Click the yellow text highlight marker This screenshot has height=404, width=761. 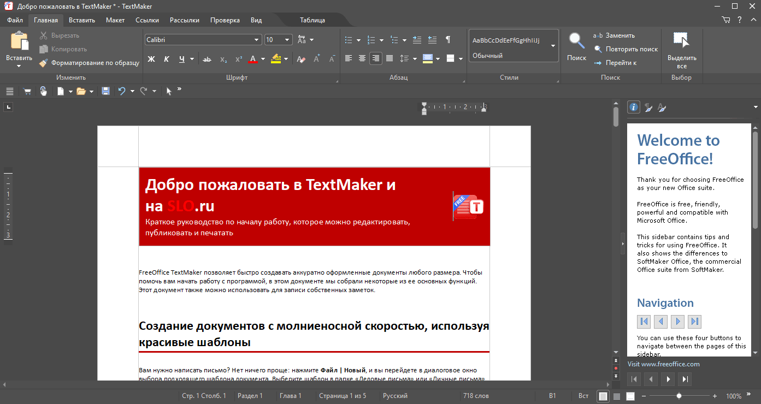tap(275, 59)
